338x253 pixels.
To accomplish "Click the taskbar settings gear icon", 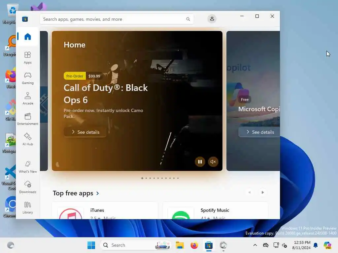I will click(x=223, y=245).
